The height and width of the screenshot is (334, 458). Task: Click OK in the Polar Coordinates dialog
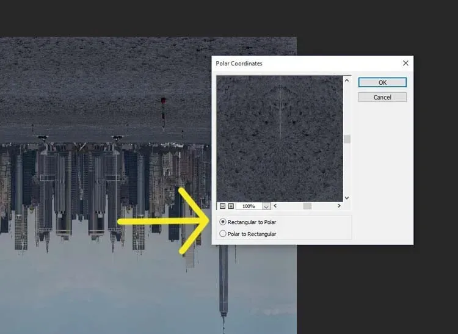tap(382, 82)
